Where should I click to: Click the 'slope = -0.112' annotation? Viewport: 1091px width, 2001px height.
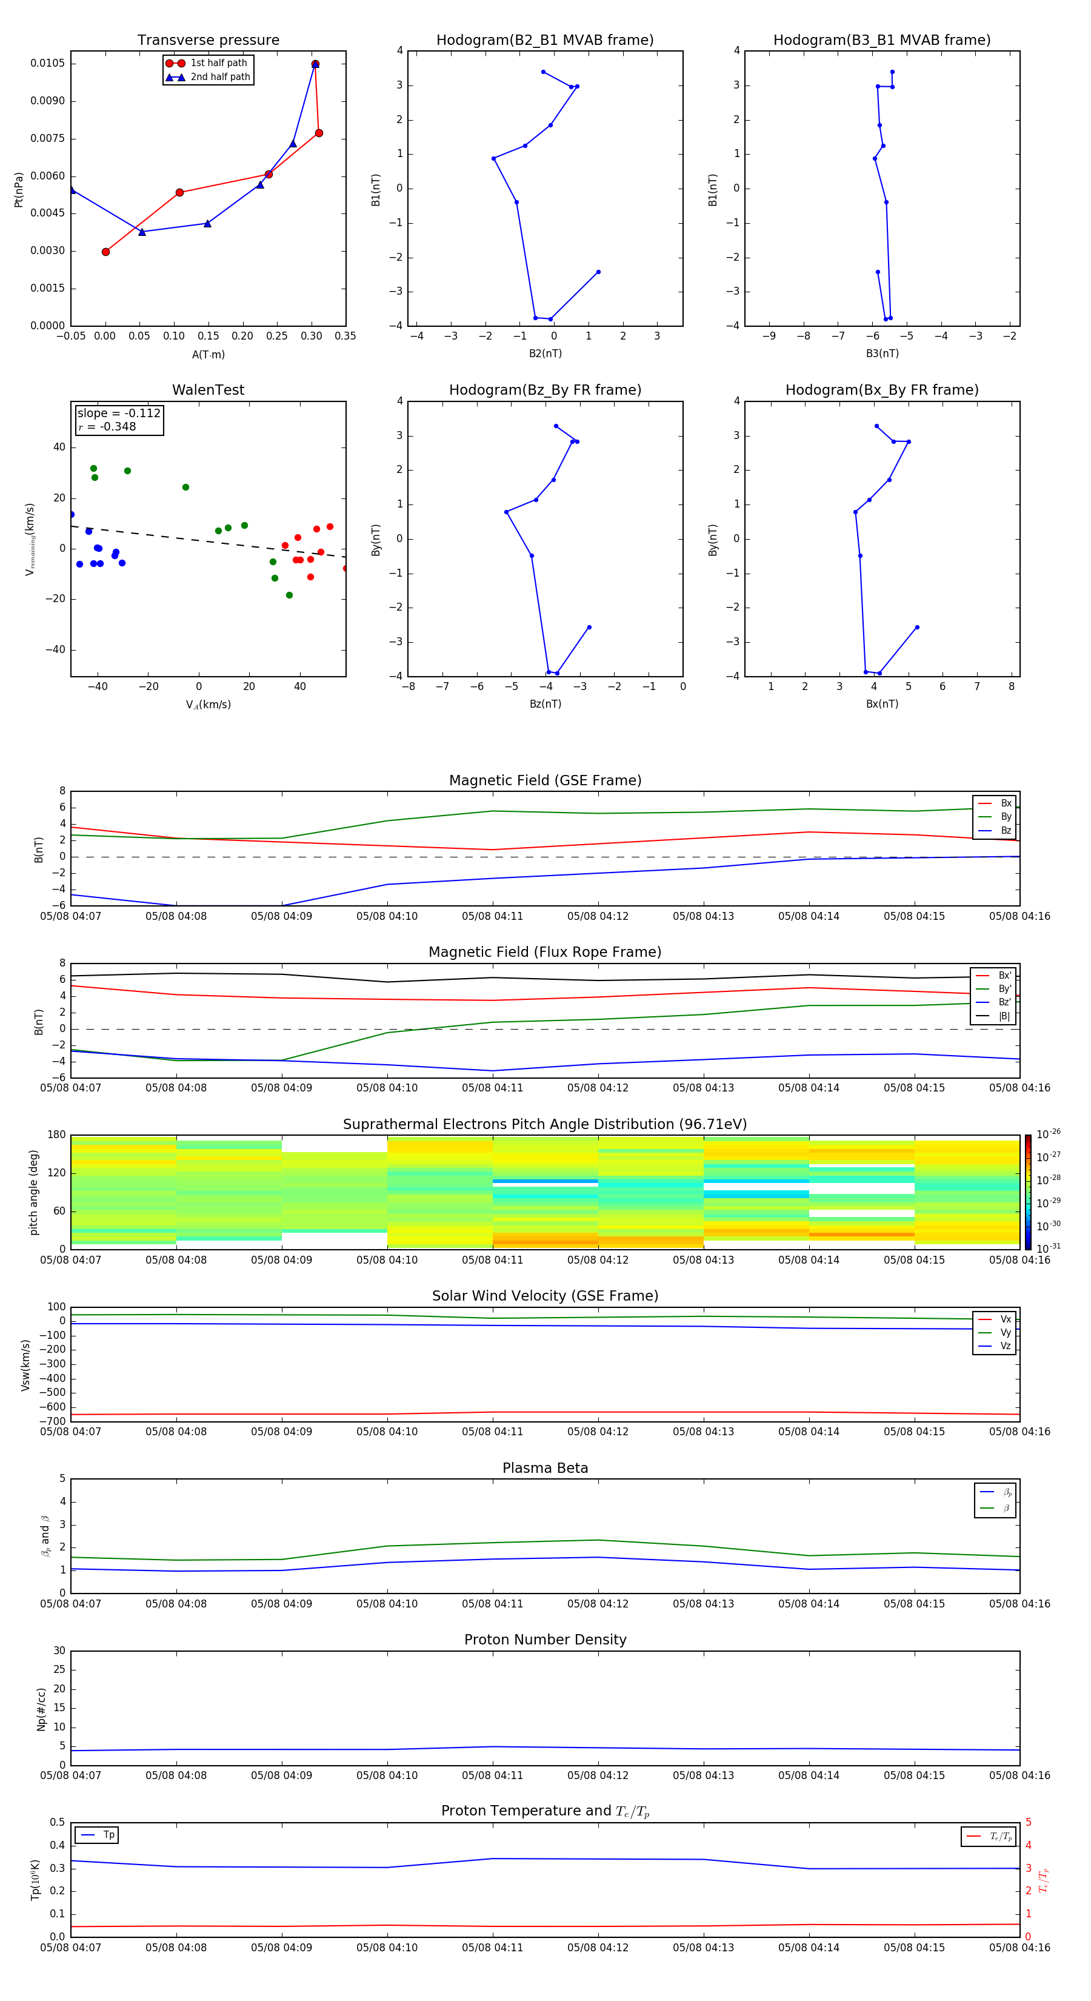[x=119, y=414]
